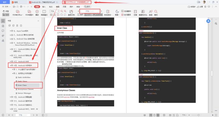
Task: Toggle Continuous reading (连续阅读) mode
Action: pyautogui.click(x=98, y=15)
